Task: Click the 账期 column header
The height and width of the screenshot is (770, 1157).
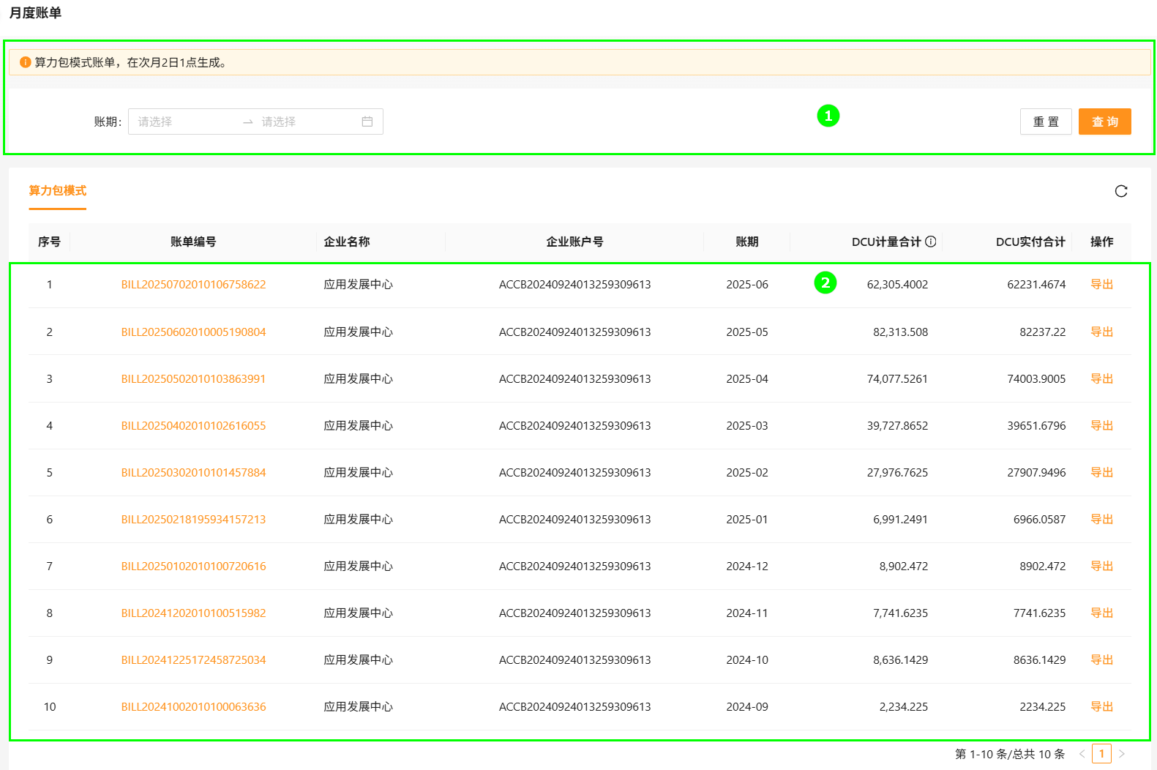Action: [x=746, y=242]
